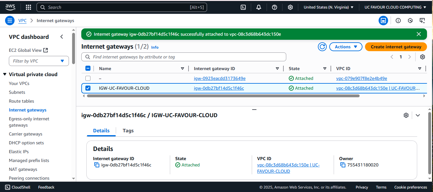Open table preferences gear icon
433x192 pixels.
point(423,57)
